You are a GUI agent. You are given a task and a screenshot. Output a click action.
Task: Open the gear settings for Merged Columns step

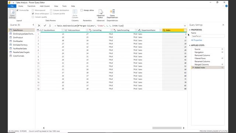pos(222,64)
